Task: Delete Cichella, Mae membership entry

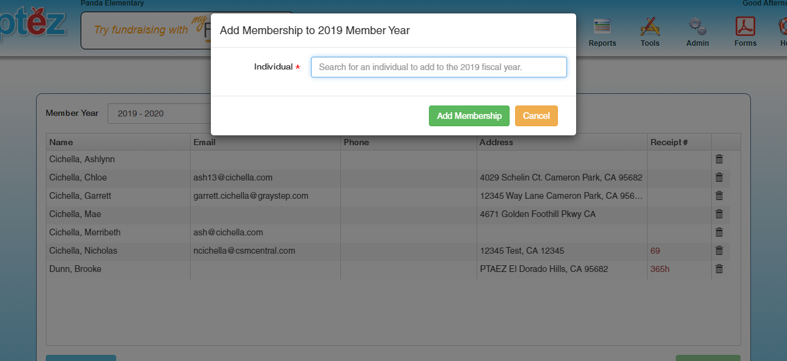Action: coord(719,214)
